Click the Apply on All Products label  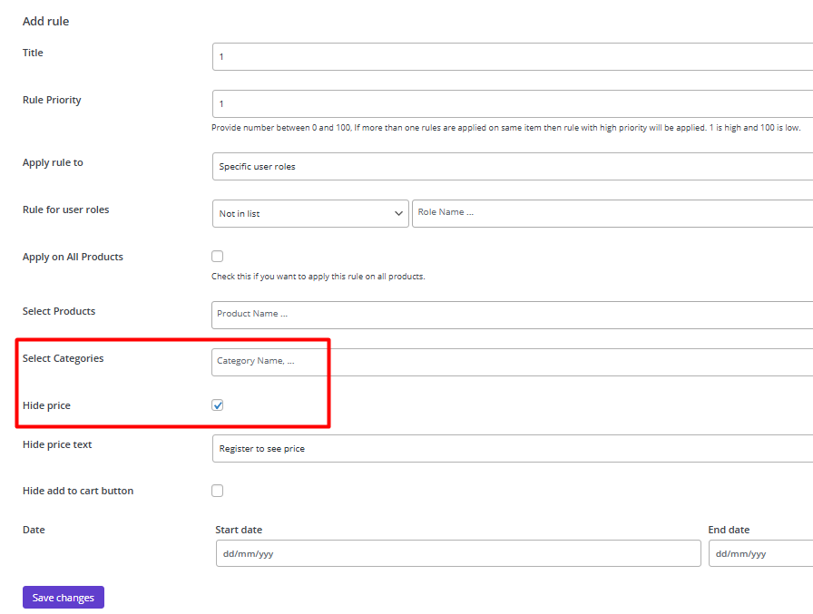point(73,257)
